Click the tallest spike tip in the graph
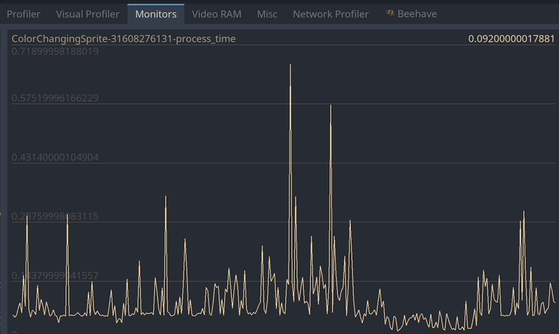 290,65
